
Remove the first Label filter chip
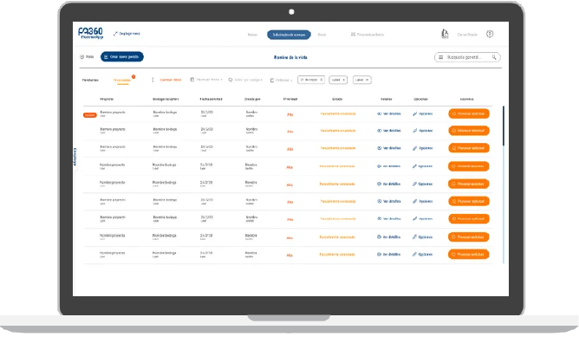tap(344, 80)
